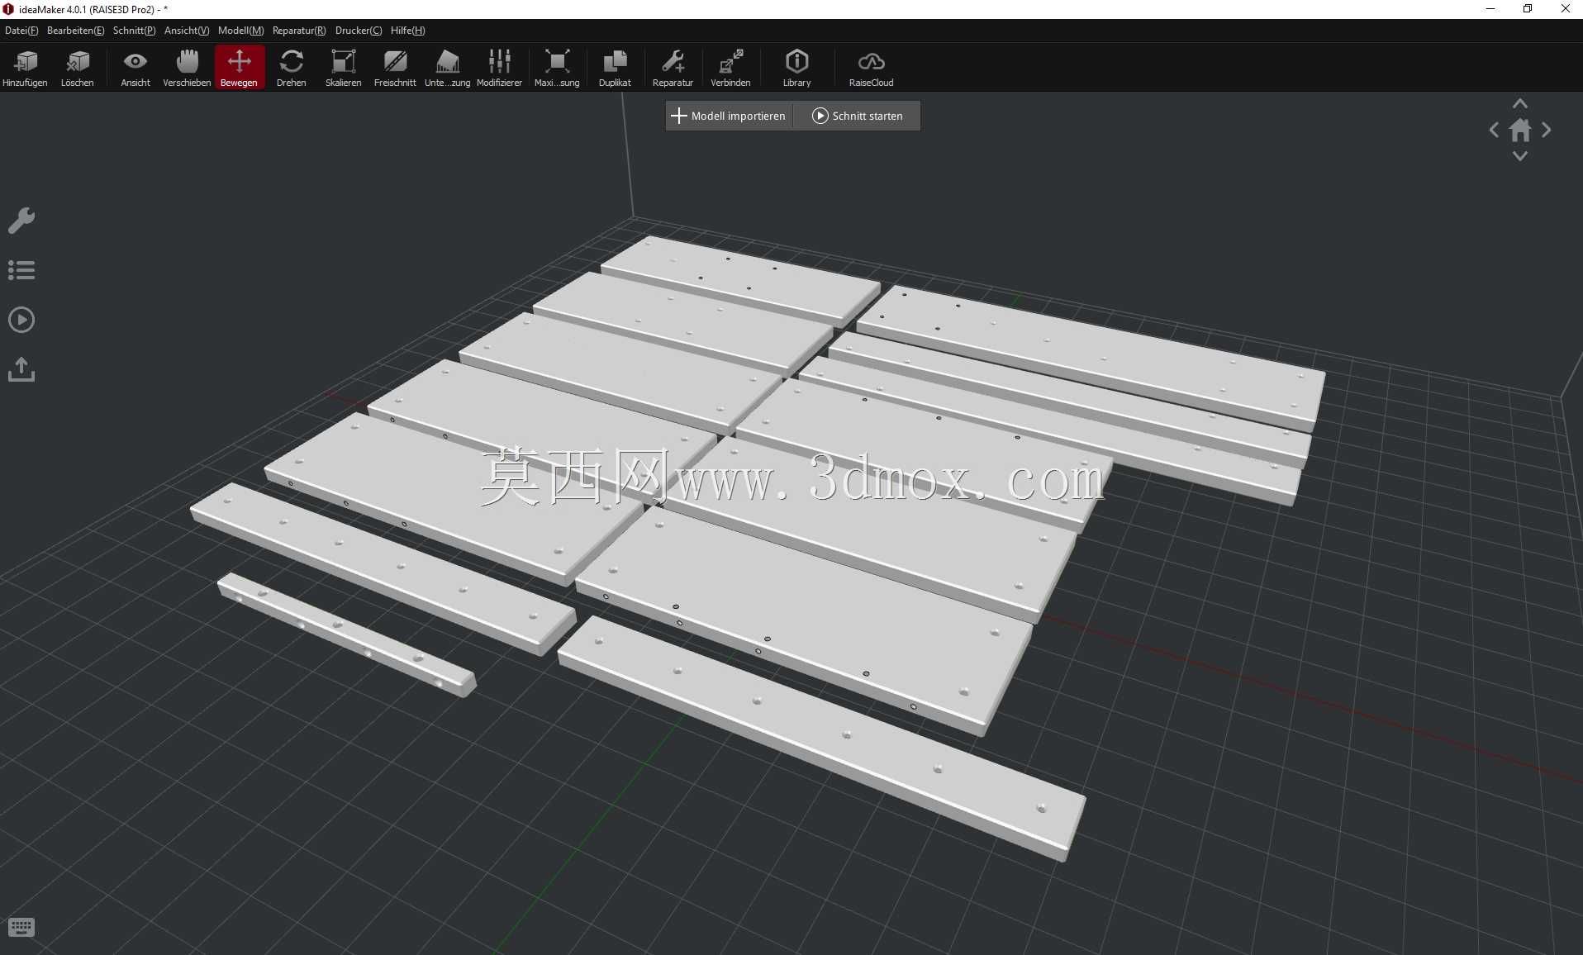The image size is (1583, 955).
Task: Open the Bearbeiten menu
Action: (x=76, y=31)
